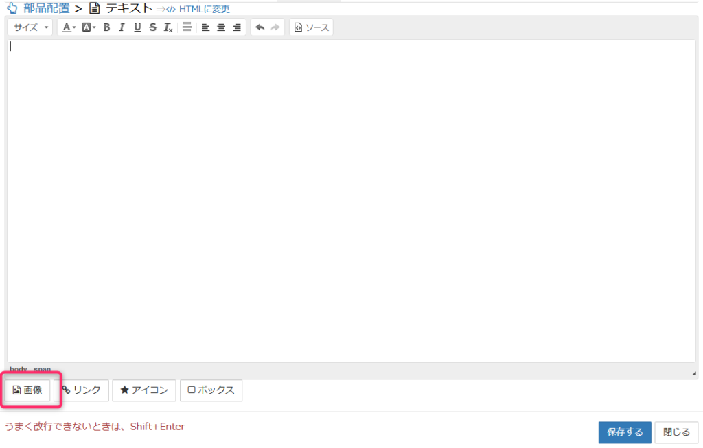Open the サイズ font size dropdown
The image size is (703, 448).
click(31, 27)
